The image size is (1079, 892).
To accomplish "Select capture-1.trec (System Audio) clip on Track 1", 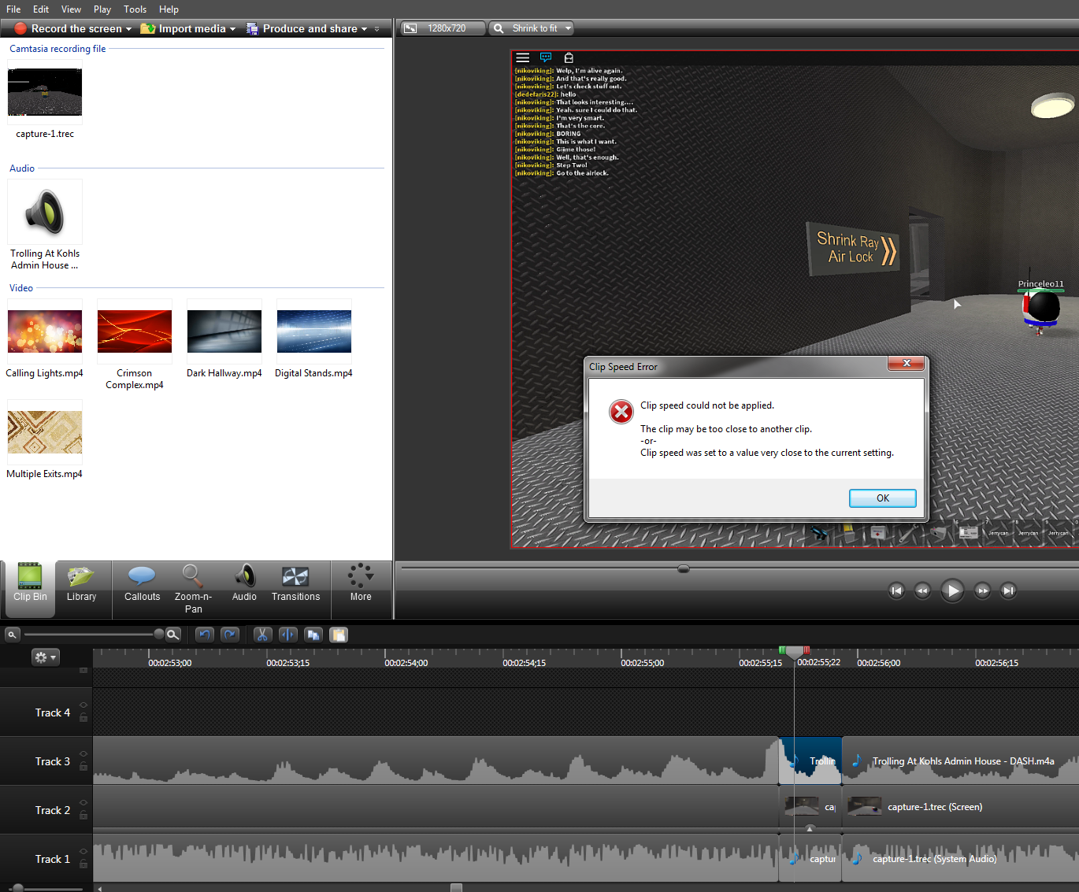I will click(960, 859).
